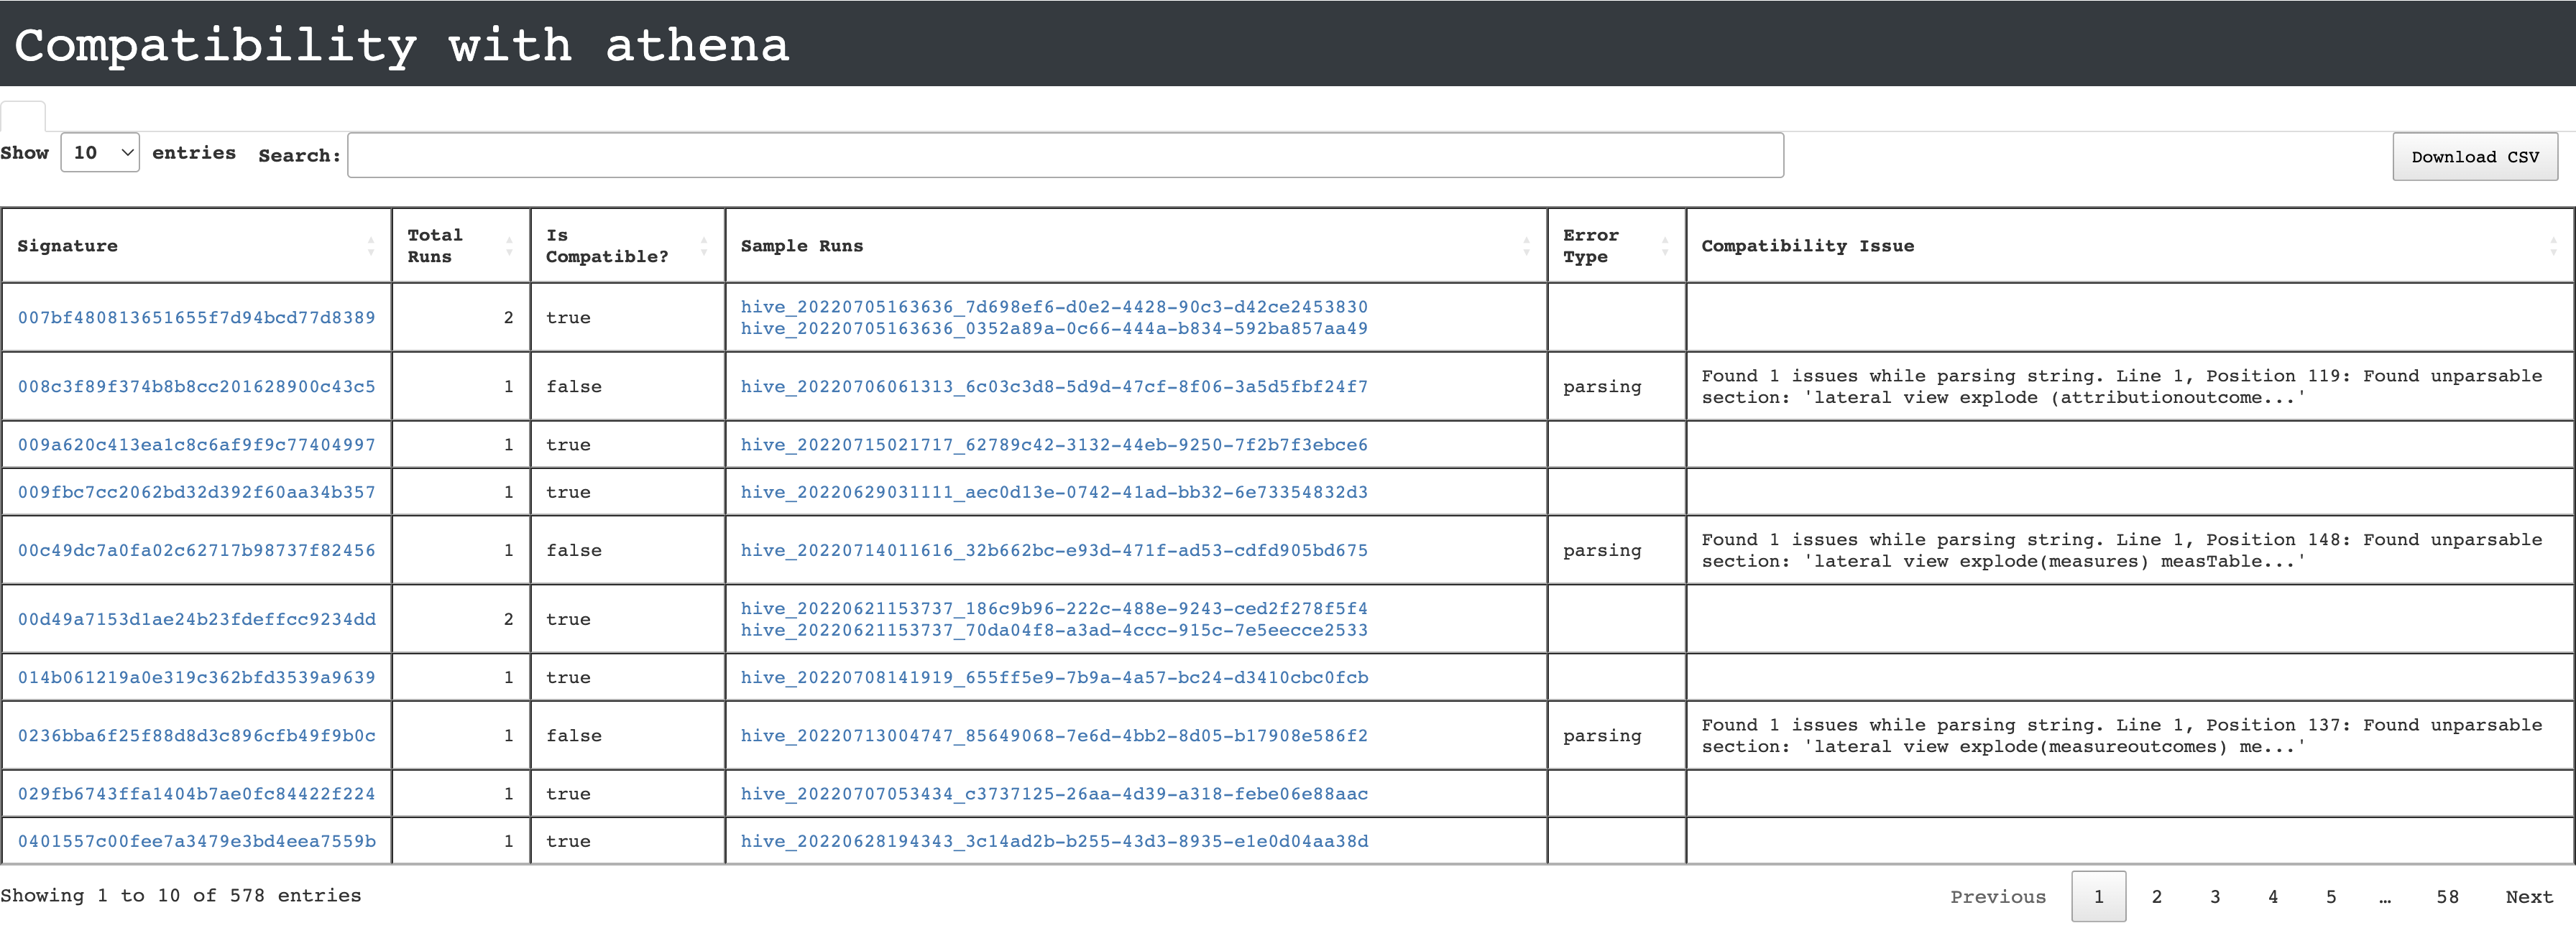
Task: Sort table by Total Runs column
Action: [460, 246]
